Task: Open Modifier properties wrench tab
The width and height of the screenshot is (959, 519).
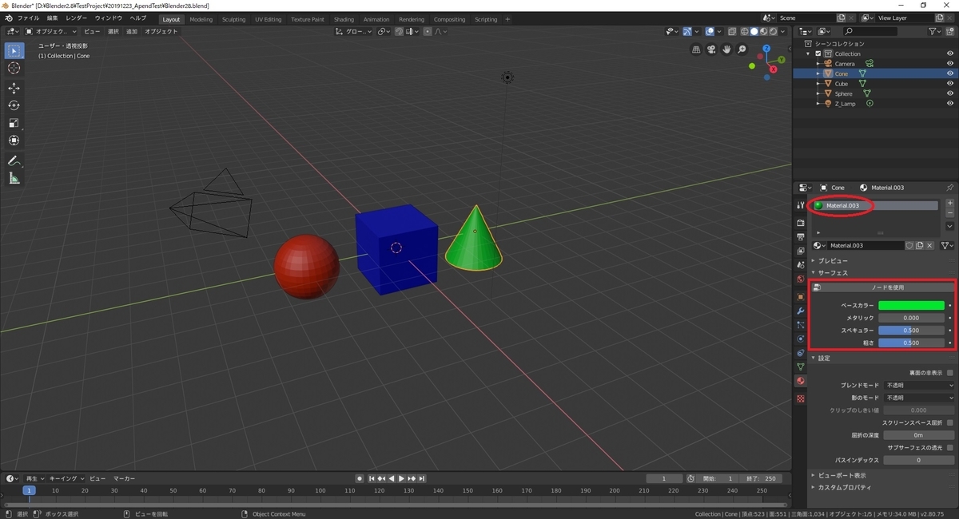Action: 801,310
